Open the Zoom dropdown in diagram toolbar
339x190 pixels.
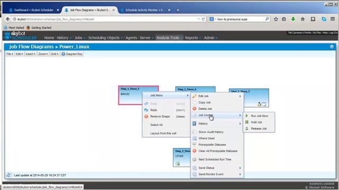coord(43,54)
